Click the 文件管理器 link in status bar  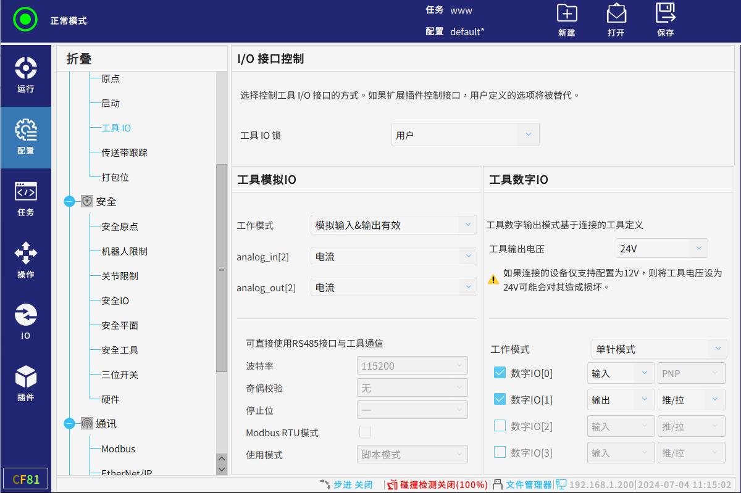coord(528,485)
